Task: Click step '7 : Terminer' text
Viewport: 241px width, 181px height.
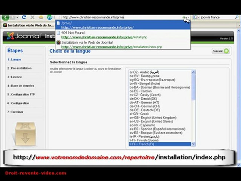Action: (15, 112)
